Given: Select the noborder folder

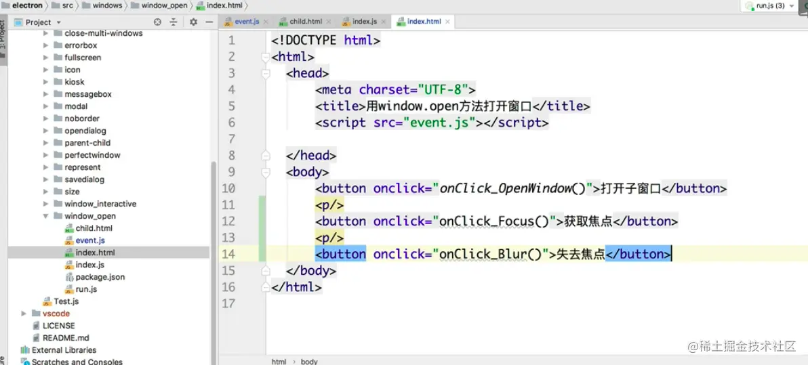Looking at the screenshot, I should coord(82,119).
